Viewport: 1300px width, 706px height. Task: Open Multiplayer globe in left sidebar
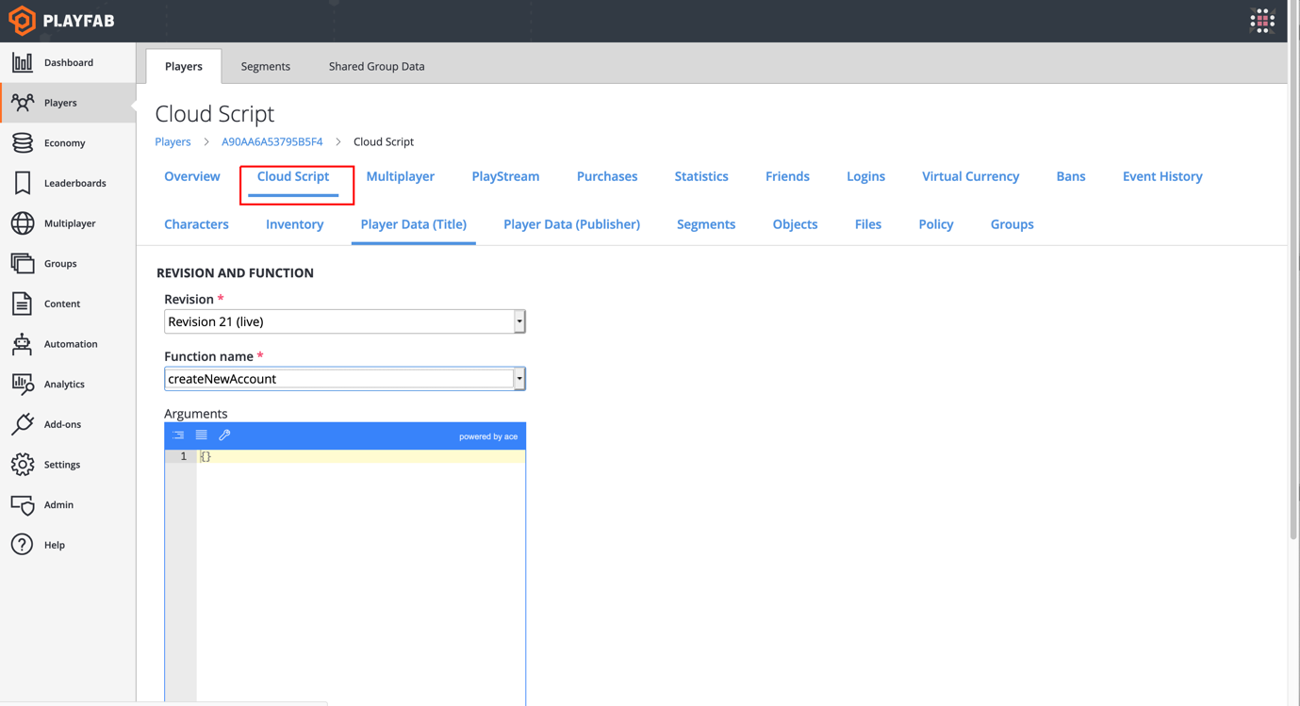[x=68, y=223]
